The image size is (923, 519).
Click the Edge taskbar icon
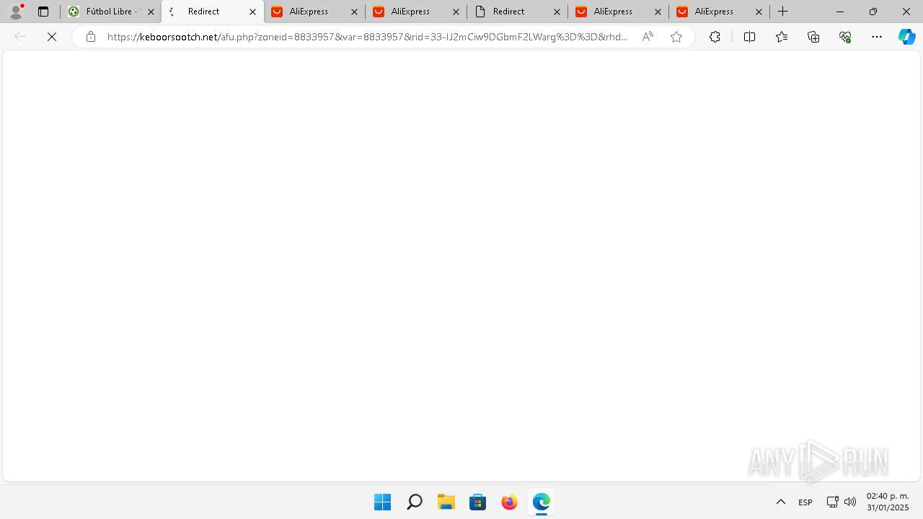[541, 502]
